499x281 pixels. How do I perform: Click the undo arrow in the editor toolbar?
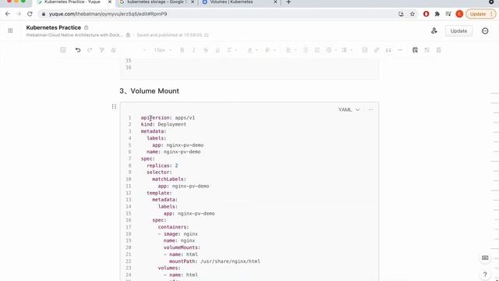click(x=78, y=50)
